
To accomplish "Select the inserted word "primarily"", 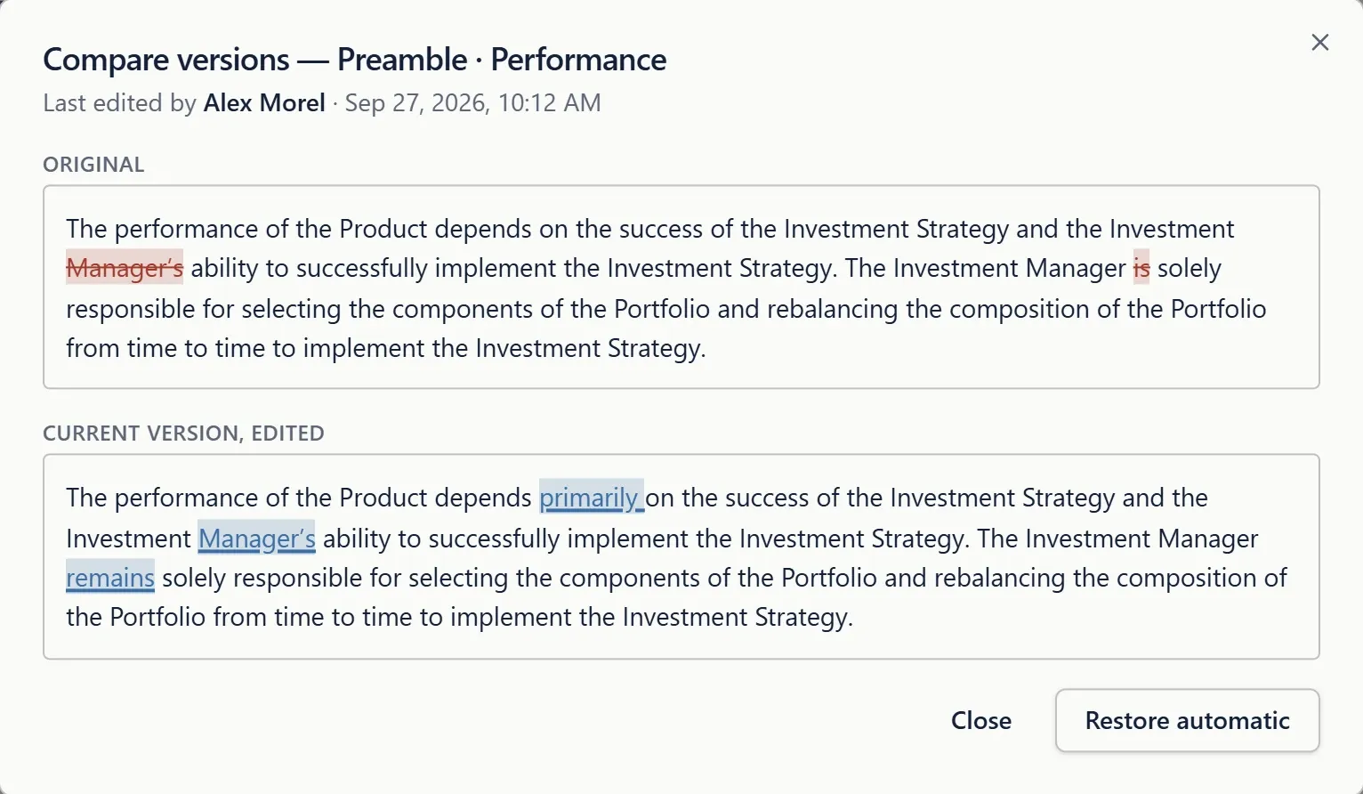I will [x=591, y=498].
